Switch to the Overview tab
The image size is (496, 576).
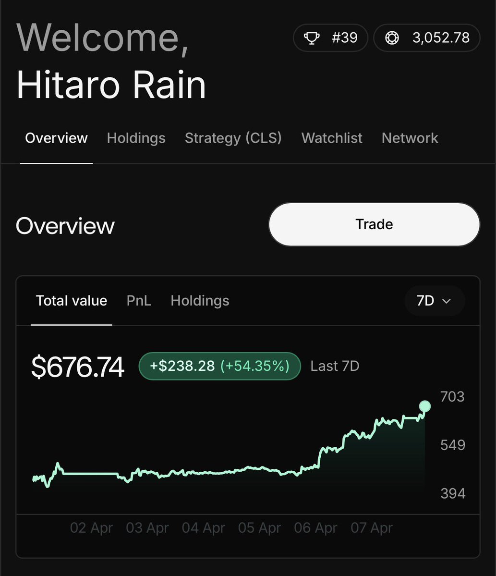coord(56,138)
